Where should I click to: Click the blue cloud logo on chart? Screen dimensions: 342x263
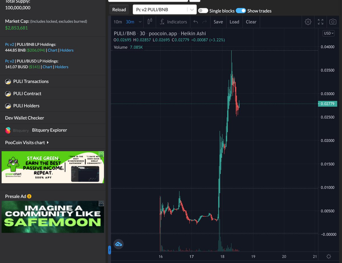[x=118, y=244]
